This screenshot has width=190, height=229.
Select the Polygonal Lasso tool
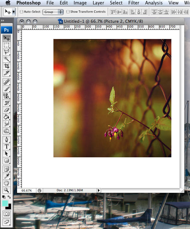coord(7,52)
